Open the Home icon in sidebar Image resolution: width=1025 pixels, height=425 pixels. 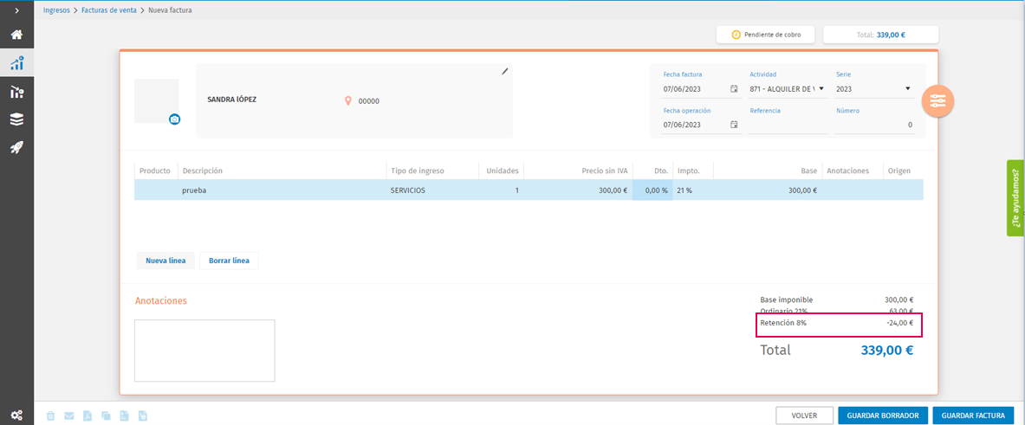pyautogui.click(x=17, y=35)
